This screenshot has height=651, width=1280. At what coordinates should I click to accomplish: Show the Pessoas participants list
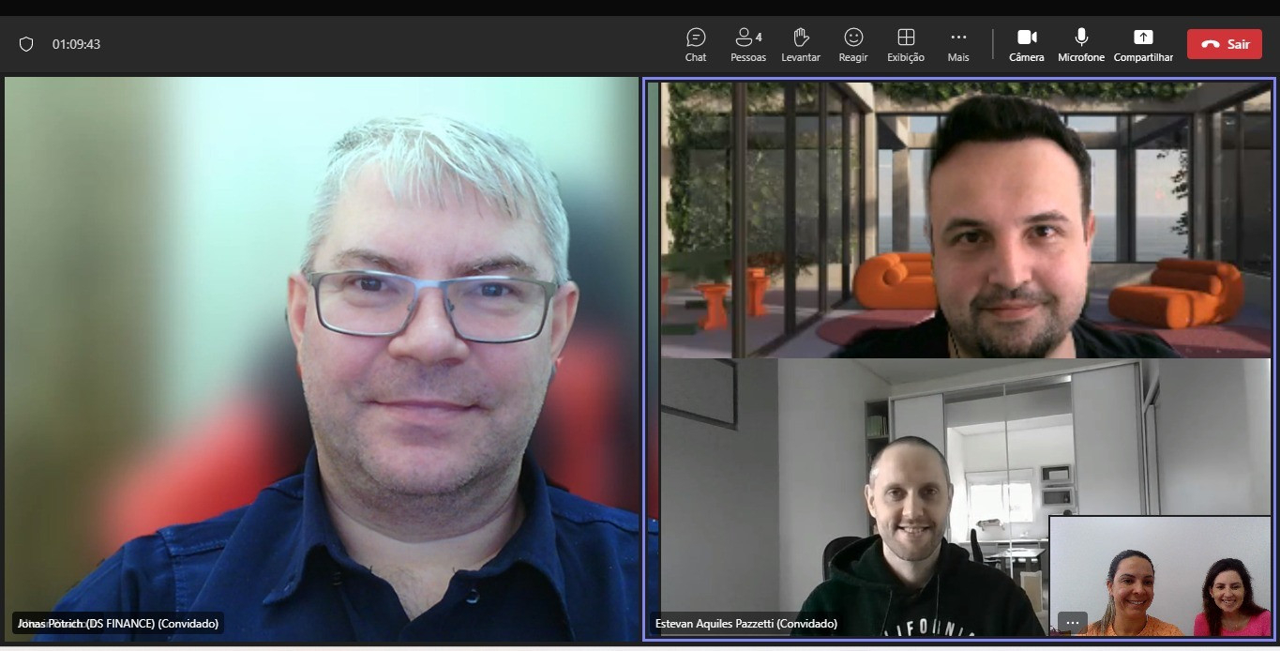pos(747,44)
